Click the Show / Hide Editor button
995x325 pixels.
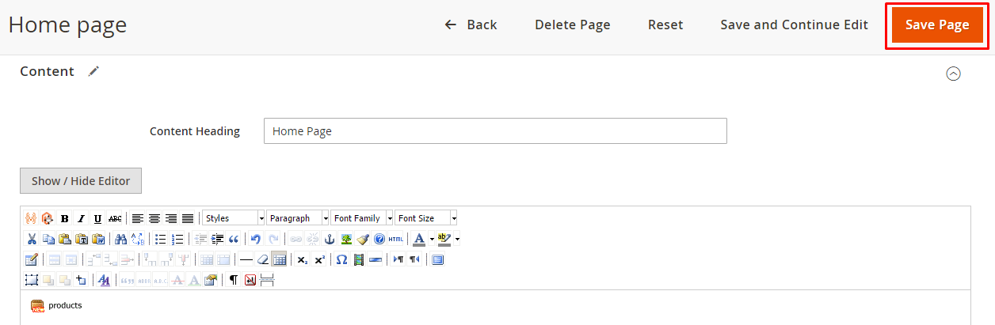(81, 180)
